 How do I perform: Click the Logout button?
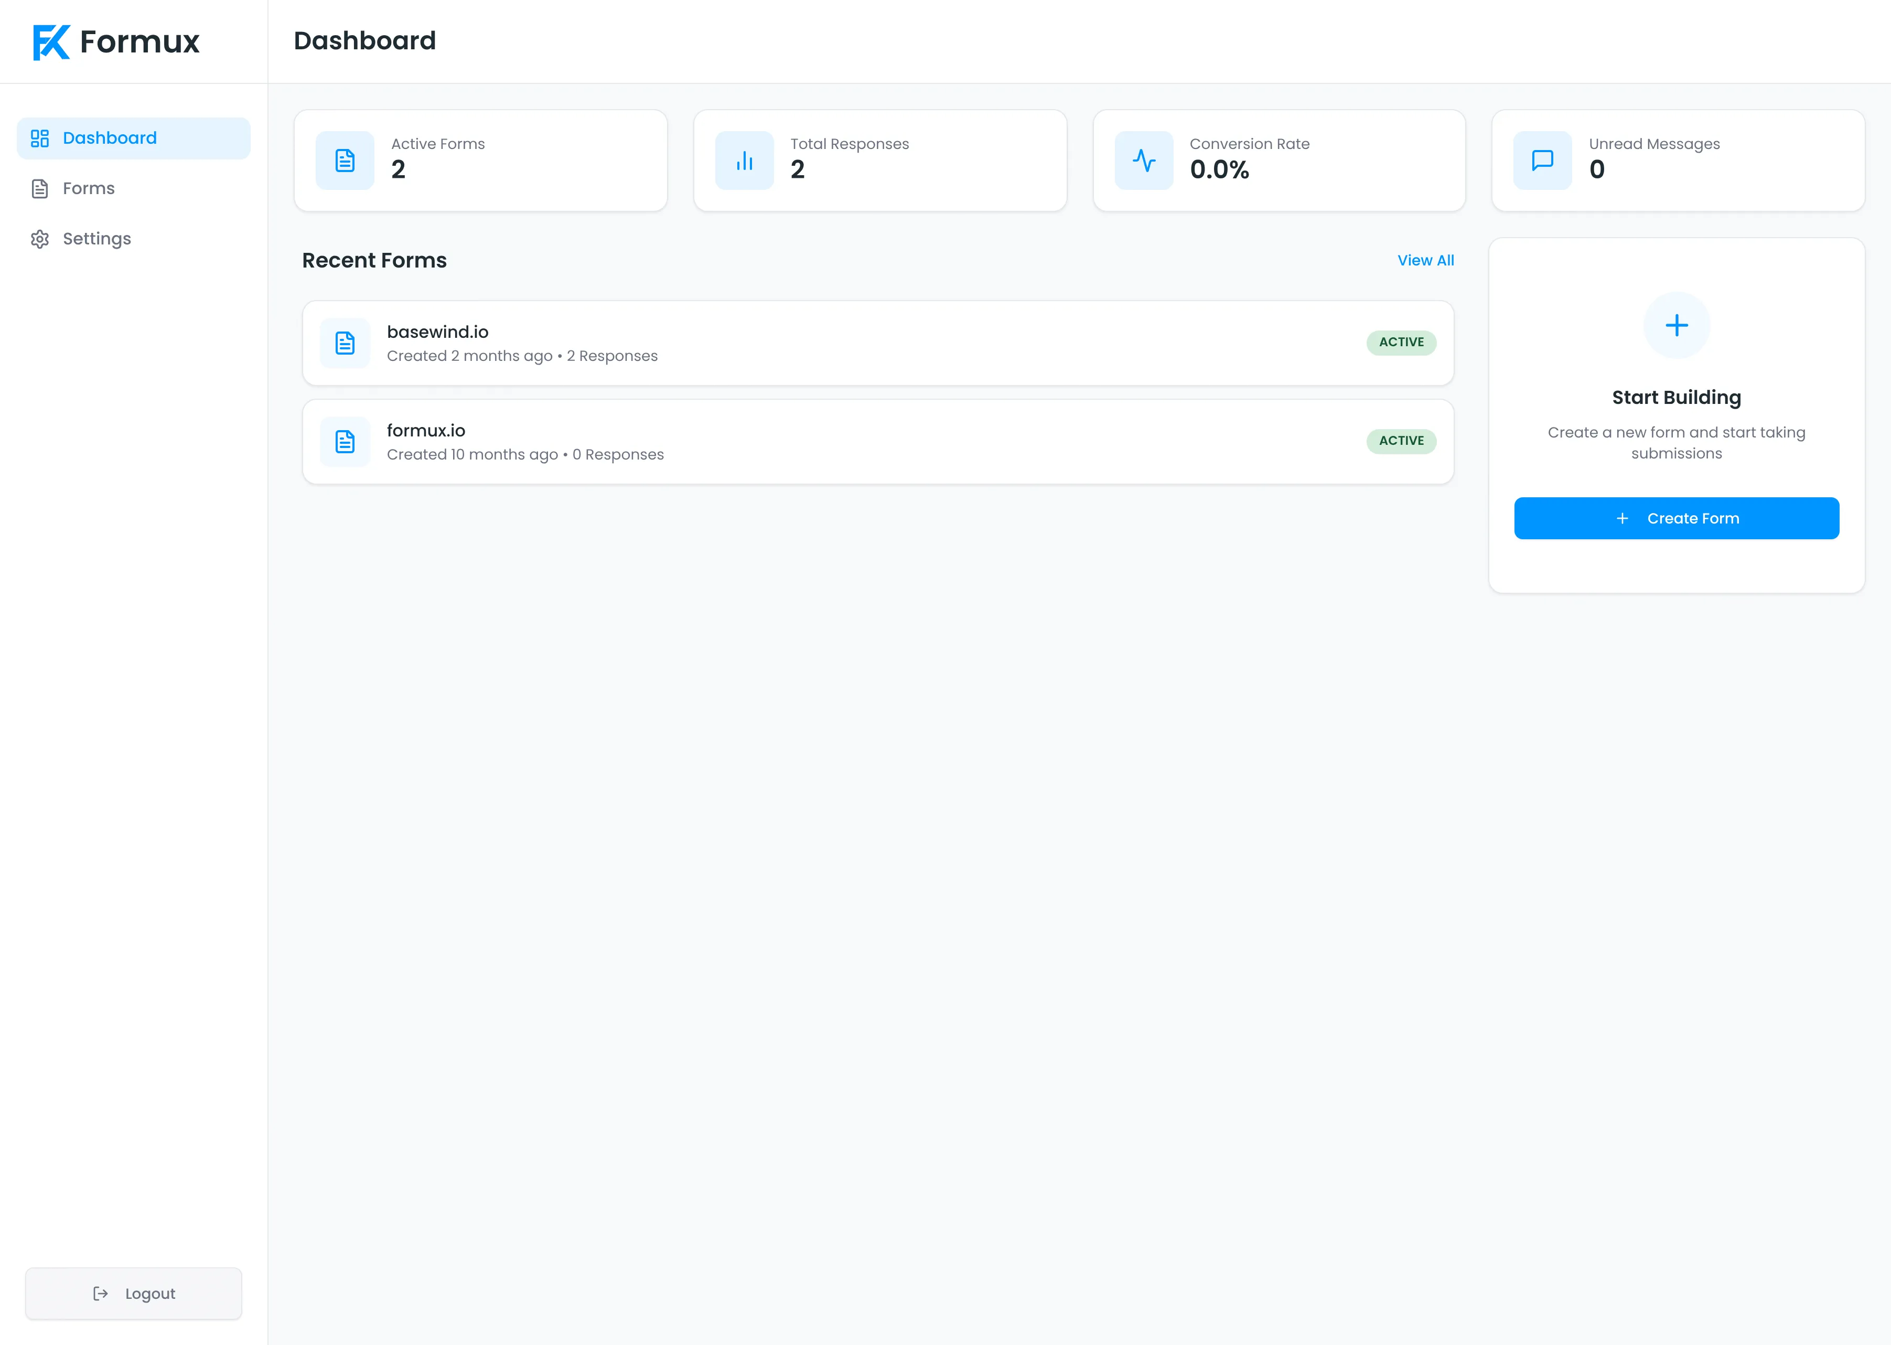click(x=133, y=1294)
